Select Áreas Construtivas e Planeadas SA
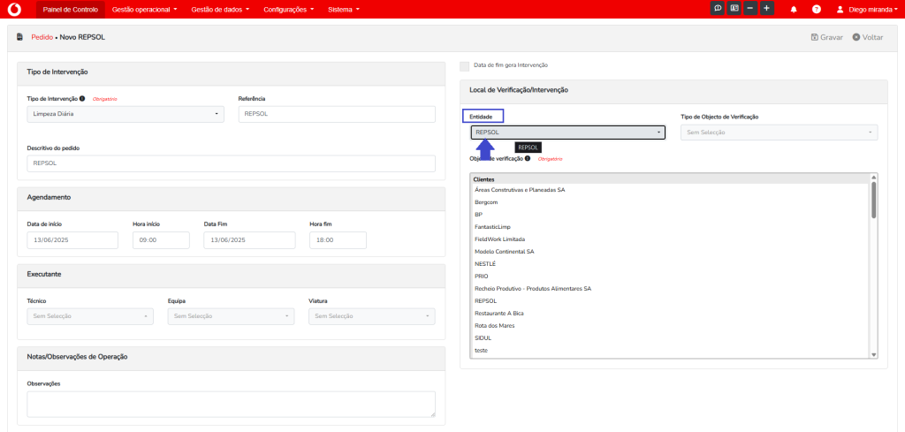Screen dimensions: 905x432 tap(520, 190)
